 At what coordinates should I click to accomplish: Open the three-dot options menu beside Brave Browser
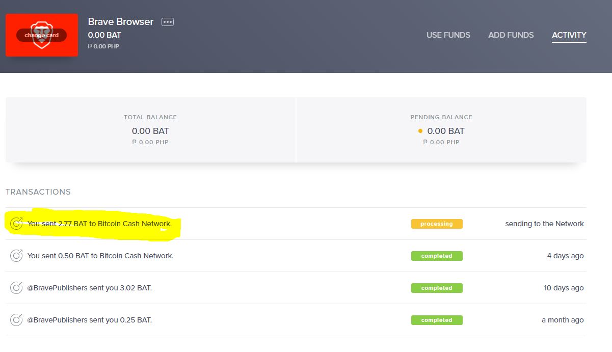(x=168, y=22)
